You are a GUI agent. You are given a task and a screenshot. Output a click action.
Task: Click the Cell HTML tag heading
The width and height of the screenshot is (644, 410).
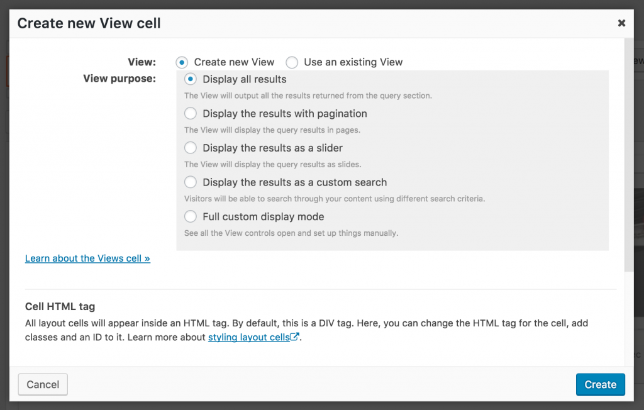[60, 306]
